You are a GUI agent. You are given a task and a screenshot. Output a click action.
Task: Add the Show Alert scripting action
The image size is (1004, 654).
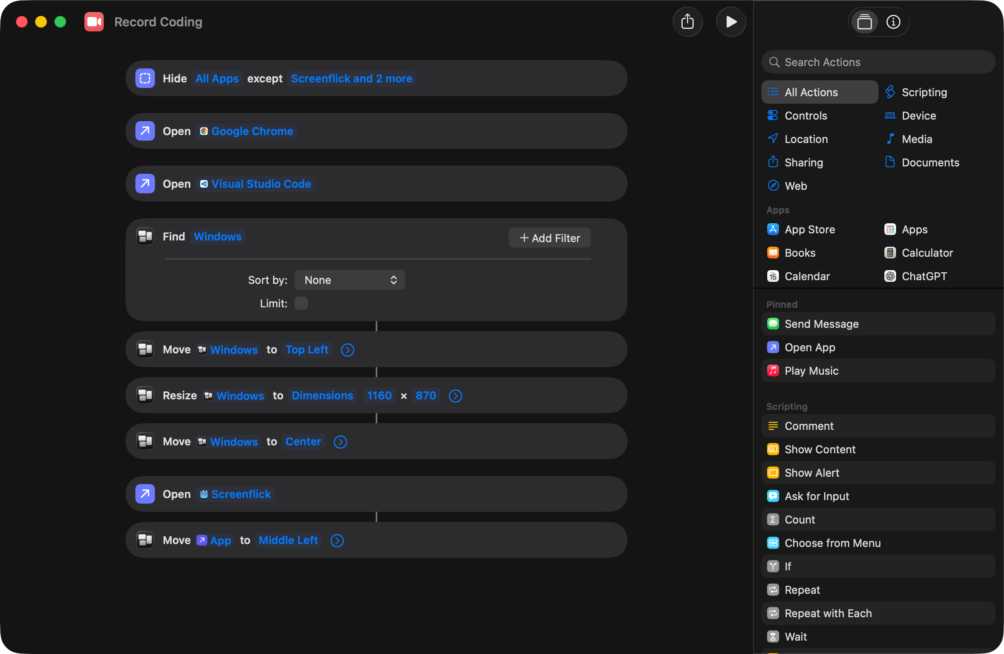pyautogui.click(x=812, y=473)
